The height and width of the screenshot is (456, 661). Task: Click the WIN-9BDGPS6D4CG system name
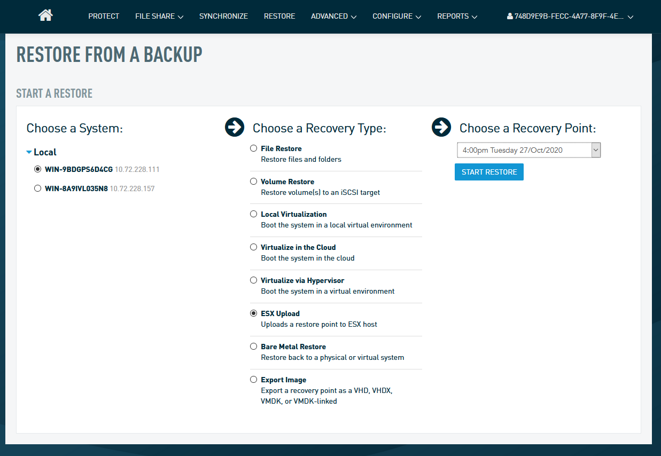coord(79,169)
